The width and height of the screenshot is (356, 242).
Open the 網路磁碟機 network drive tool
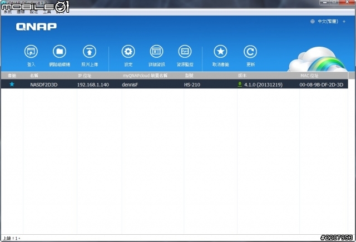point(60,52)
